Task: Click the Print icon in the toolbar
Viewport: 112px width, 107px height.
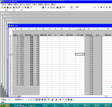Action: pos(14,7)
